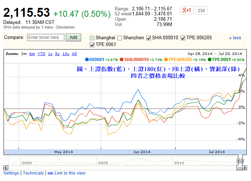The width and height of the screenshot is (251, 181).
Task: Click the Apr 28, 2014 start date field
Action: pos(200,54)
